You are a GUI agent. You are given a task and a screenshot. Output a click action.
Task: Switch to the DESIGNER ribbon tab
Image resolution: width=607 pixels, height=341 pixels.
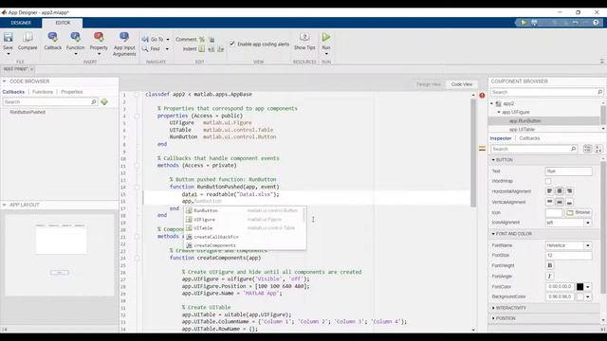21,23
